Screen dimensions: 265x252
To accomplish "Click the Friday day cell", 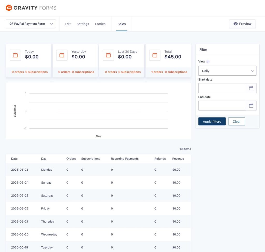I will coord(46,209).
